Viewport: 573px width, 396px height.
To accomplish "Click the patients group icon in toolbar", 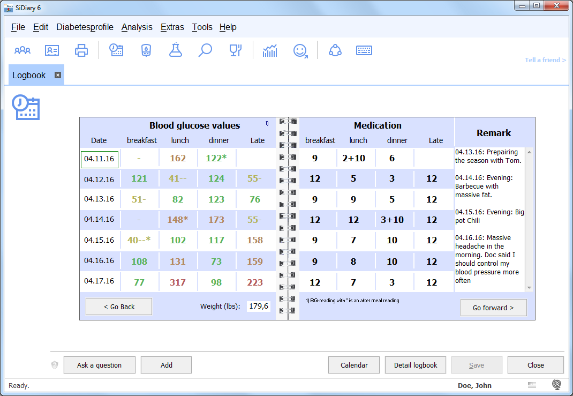I will pos(22,50).
